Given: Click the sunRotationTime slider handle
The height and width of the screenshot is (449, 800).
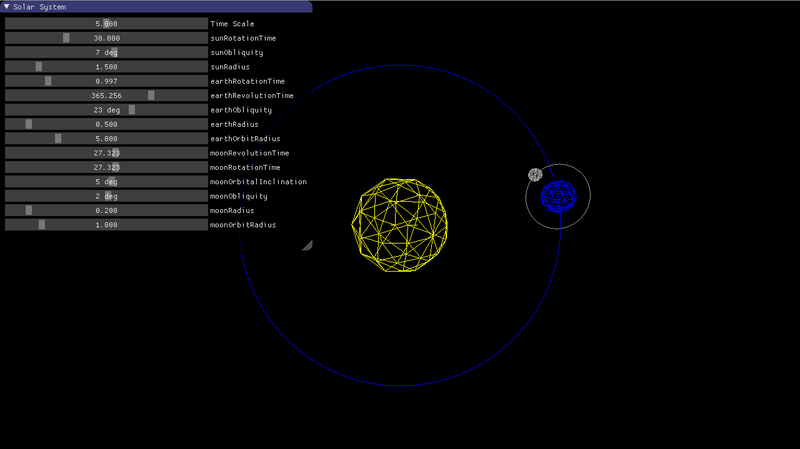Looking at the screenshot, I should (66, 38).
